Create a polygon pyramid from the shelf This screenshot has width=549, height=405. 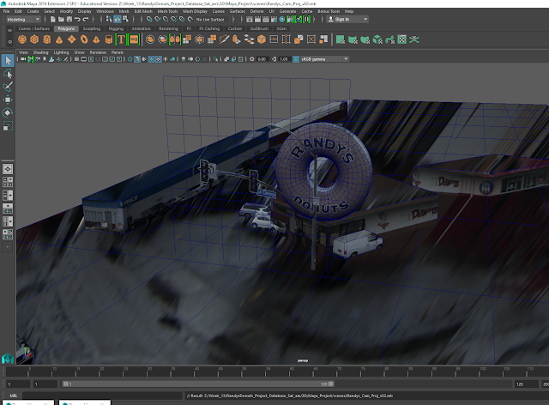pos(96,39)
